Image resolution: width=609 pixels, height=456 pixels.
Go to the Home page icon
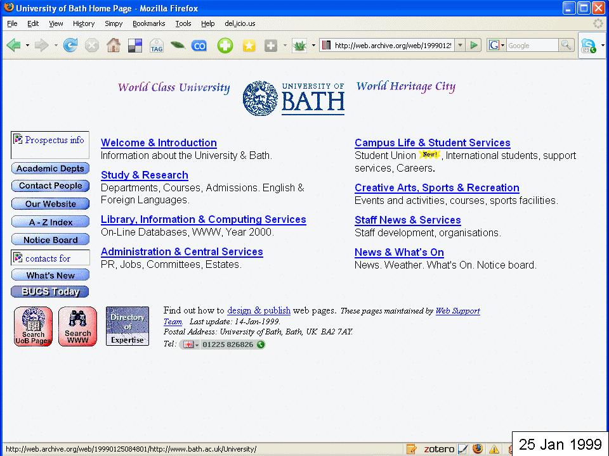coord(114,46)
